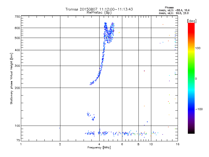
Task: Click the x-axis tick label '4'
Action: coord(99,144)
